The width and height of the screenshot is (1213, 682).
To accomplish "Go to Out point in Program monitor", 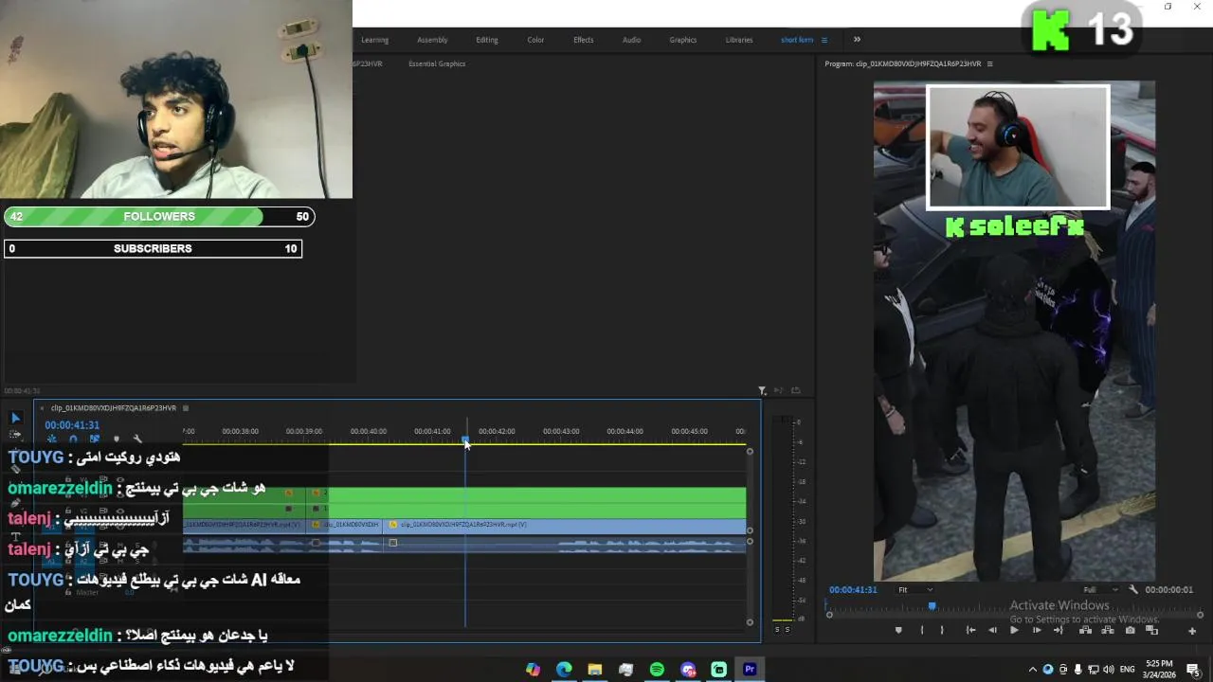I will coord(1059,630).
